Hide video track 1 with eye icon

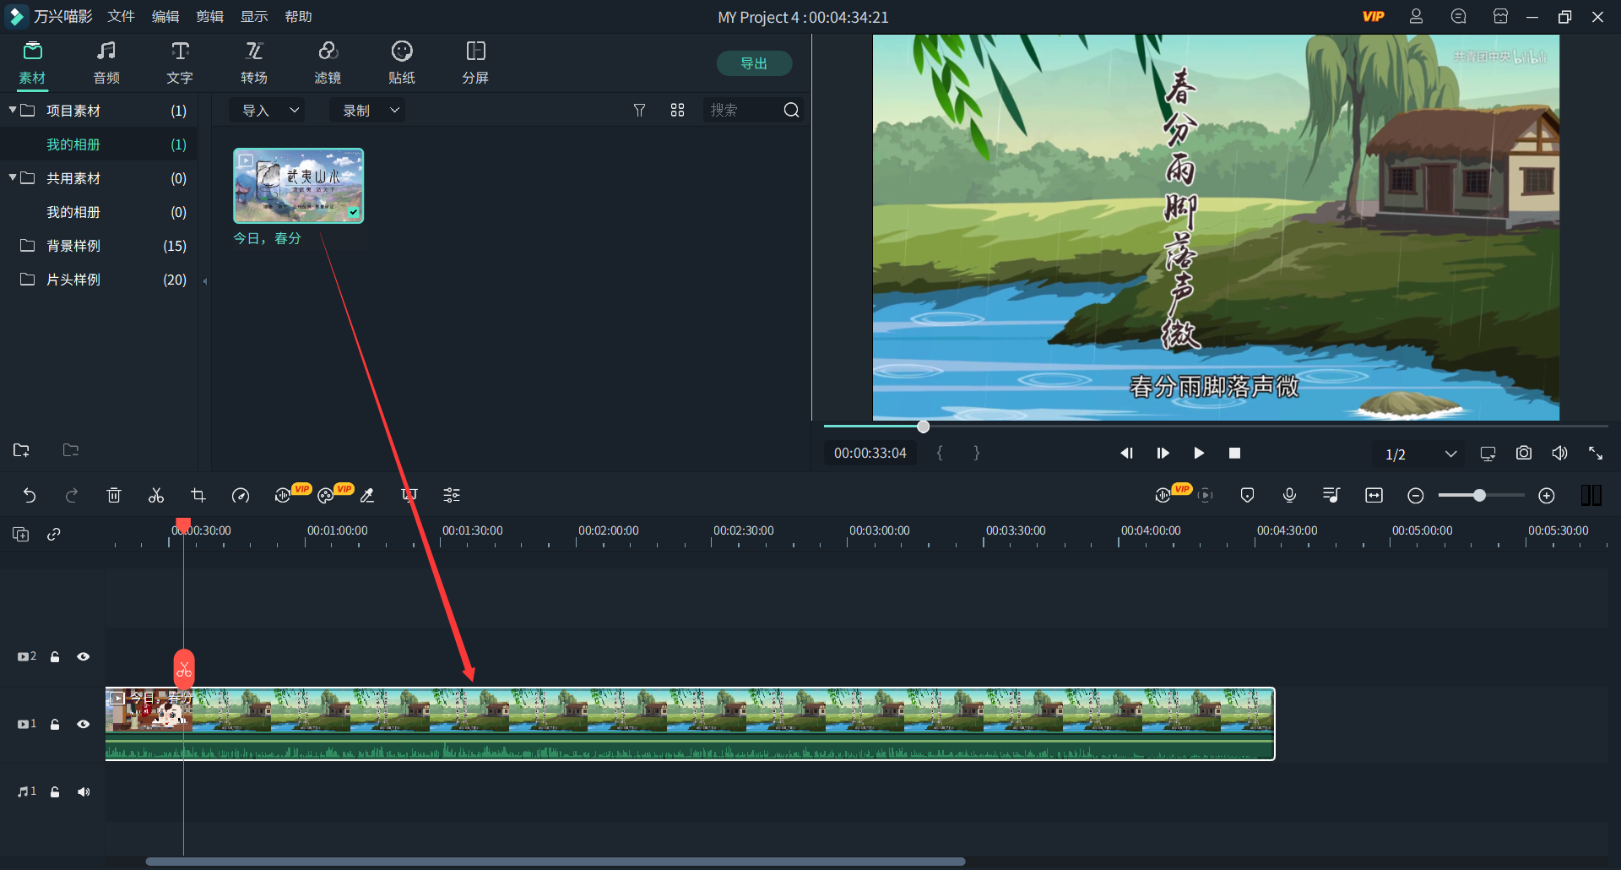pos(84,724)
